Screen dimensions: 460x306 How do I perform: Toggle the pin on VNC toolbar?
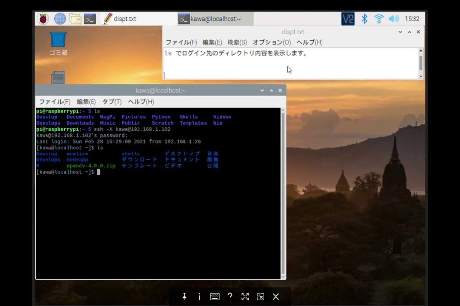click(184, 297)
